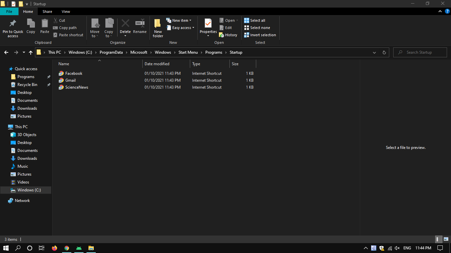Click the Paste ribbon icon
The width and height of the screenshot is (451, 253).
point(45,23)
